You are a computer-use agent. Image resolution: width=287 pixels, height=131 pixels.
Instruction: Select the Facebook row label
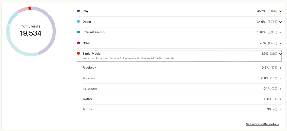pos(89,67)
